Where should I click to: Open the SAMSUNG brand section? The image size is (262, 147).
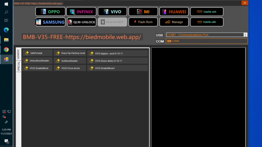pyautogui.click(x=50, y=22)
